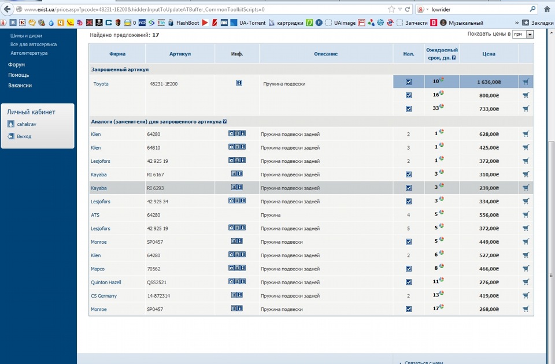This screenshot has width=555, height=364.
Task: Open info icons for Kayaba RI 6167
Action: [x=237, y=174]
